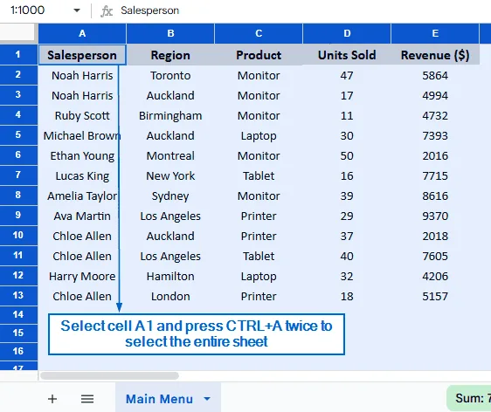Select row 2 header
491x412 pixels.
coord(18,75)
